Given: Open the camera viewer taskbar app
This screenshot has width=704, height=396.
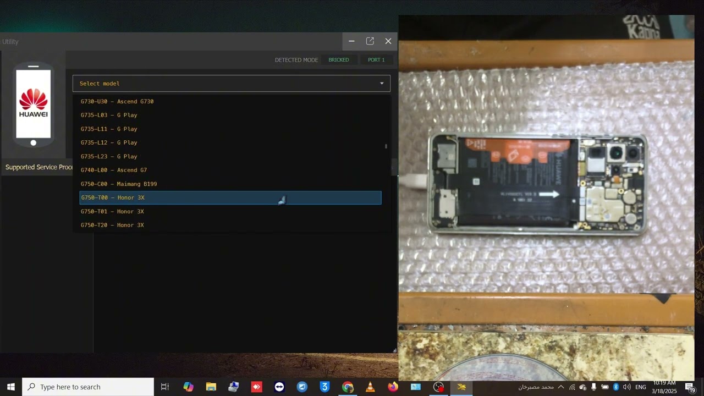Looking at the screenshot, I should point(416,387).
